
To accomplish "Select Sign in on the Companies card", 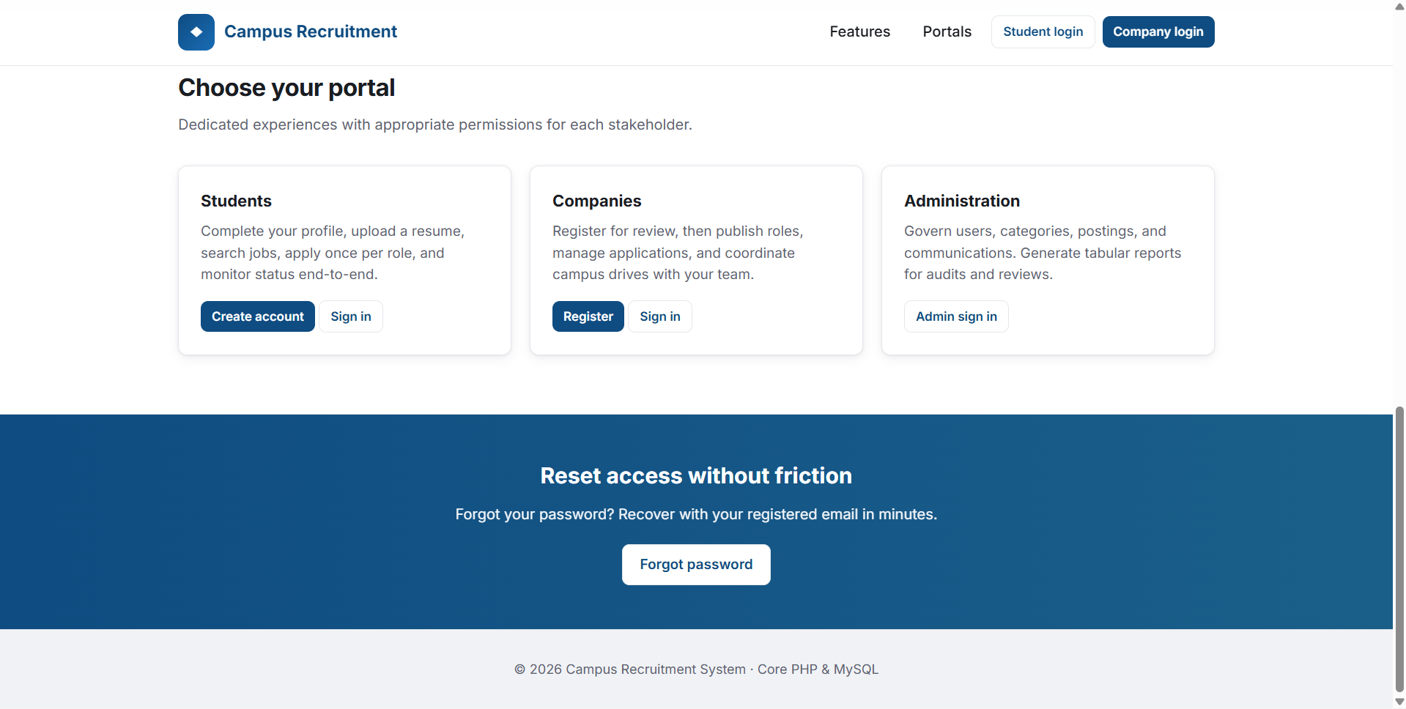I will [x=659, y=316].
